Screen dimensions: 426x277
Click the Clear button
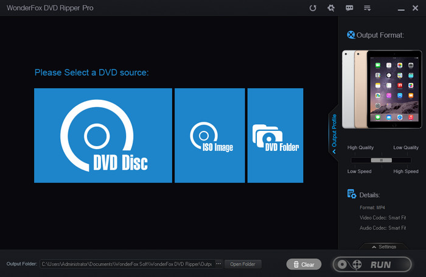(304, 264)
